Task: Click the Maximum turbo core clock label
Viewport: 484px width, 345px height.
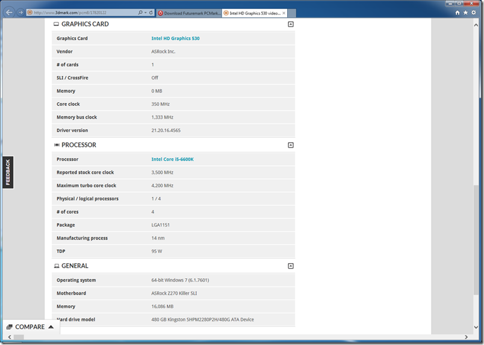Action: [x=86, y=185]
